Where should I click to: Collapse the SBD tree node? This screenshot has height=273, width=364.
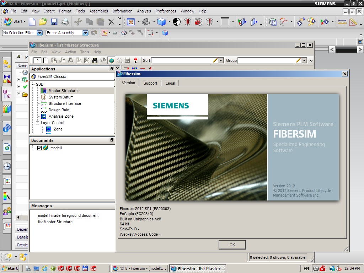33,84
